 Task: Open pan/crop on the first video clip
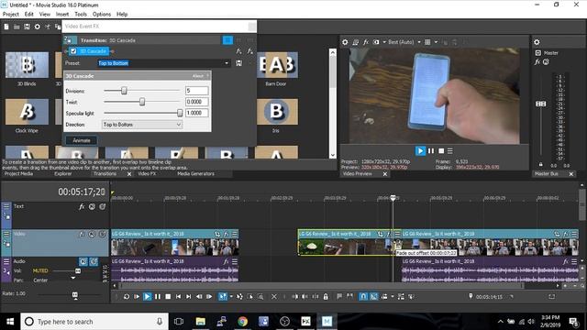pyautogui.click(x=217, y=234)
